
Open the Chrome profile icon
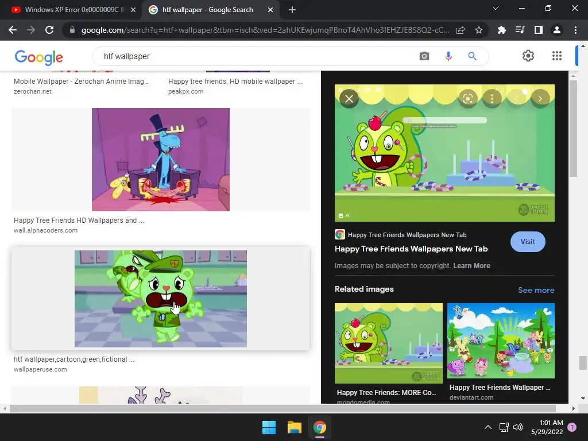[x=557, y=30]
